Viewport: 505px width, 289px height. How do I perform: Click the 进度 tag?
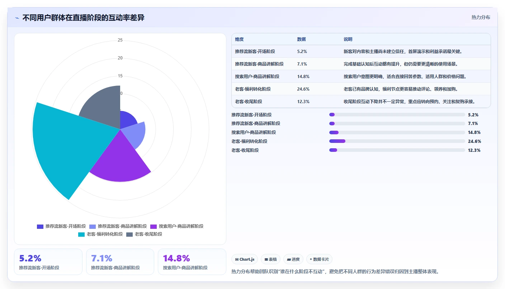point(293,259)
